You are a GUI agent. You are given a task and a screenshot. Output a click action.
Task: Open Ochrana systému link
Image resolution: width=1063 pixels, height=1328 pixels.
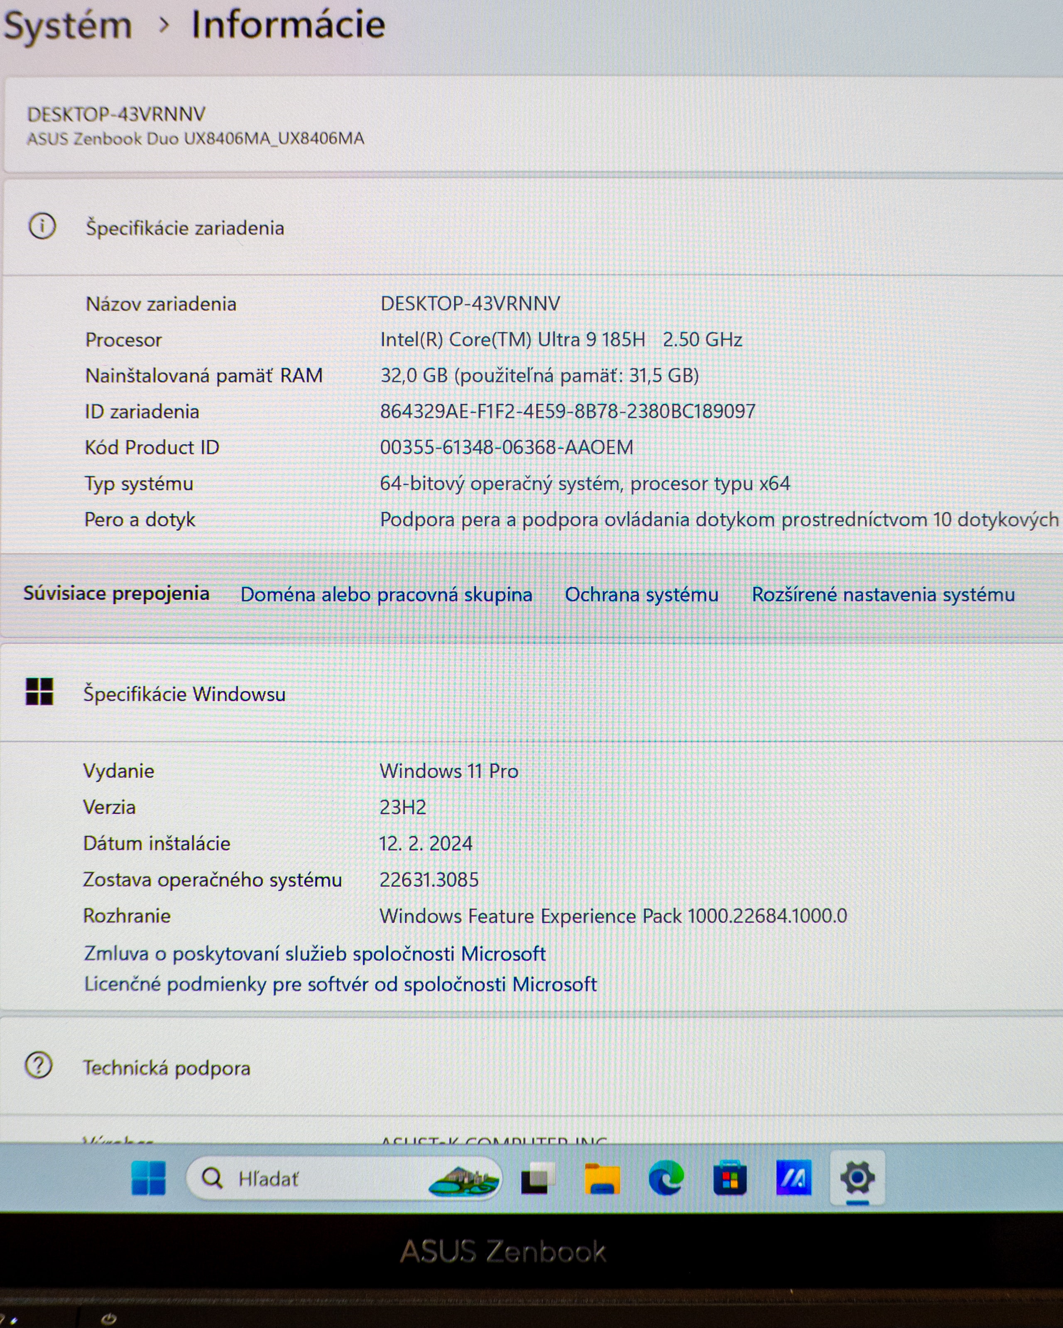pos(642,594)
